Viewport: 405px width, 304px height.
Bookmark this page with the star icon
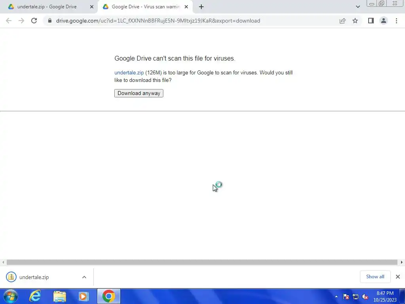pyautogui.click(x=355, y=21)
